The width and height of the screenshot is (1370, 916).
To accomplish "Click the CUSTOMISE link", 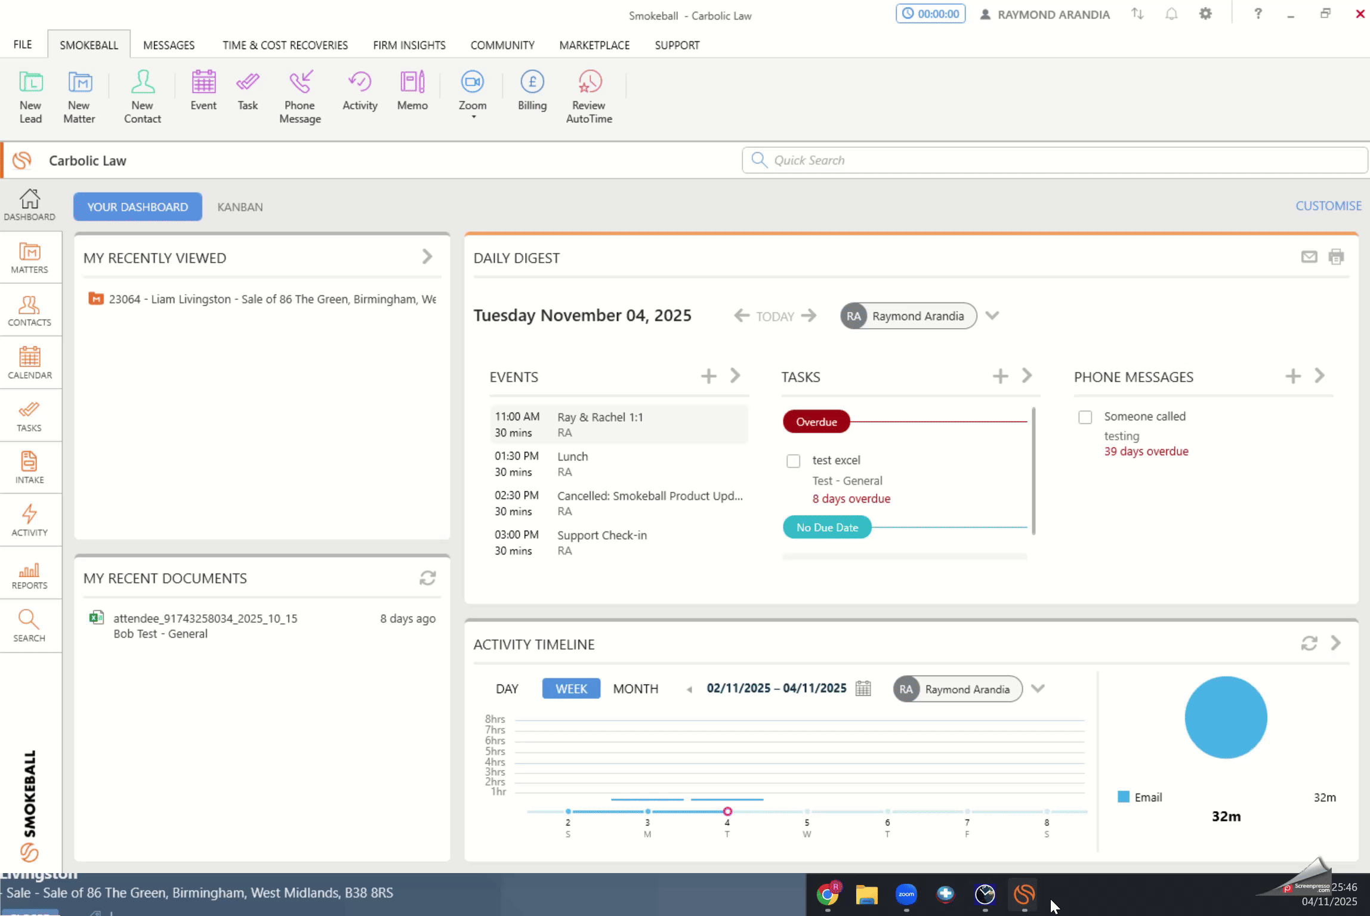I will [1328, 206].
